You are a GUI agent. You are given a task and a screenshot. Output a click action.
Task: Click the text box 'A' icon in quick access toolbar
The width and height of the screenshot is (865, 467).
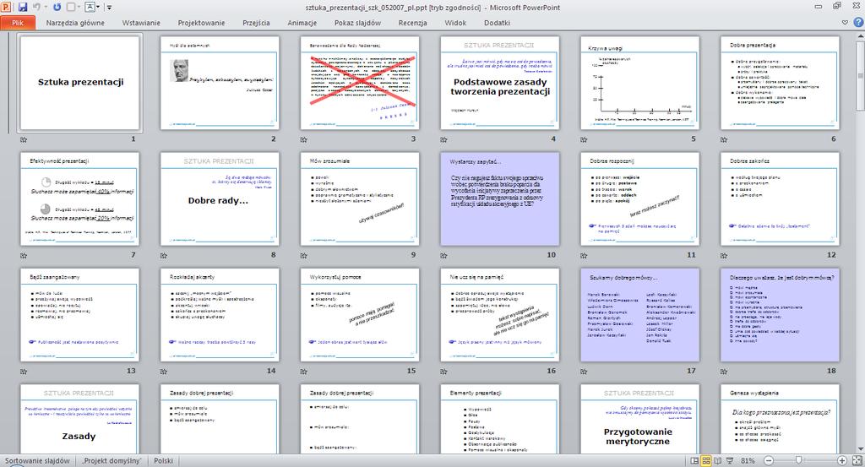click(90, 7)
